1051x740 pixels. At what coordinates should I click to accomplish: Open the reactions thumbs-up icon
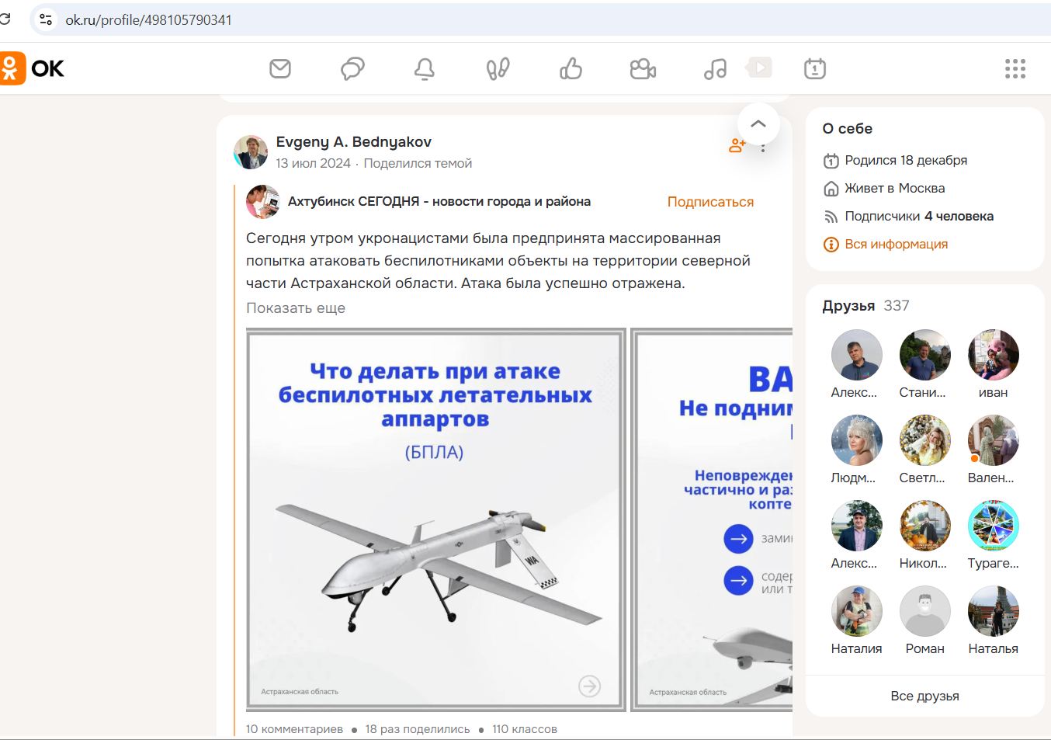571,68
